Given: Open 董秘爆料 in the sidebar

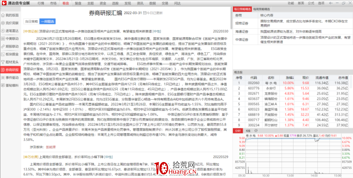Looking at the screenshot, I should pyautogui.click(x=10, y=85).
